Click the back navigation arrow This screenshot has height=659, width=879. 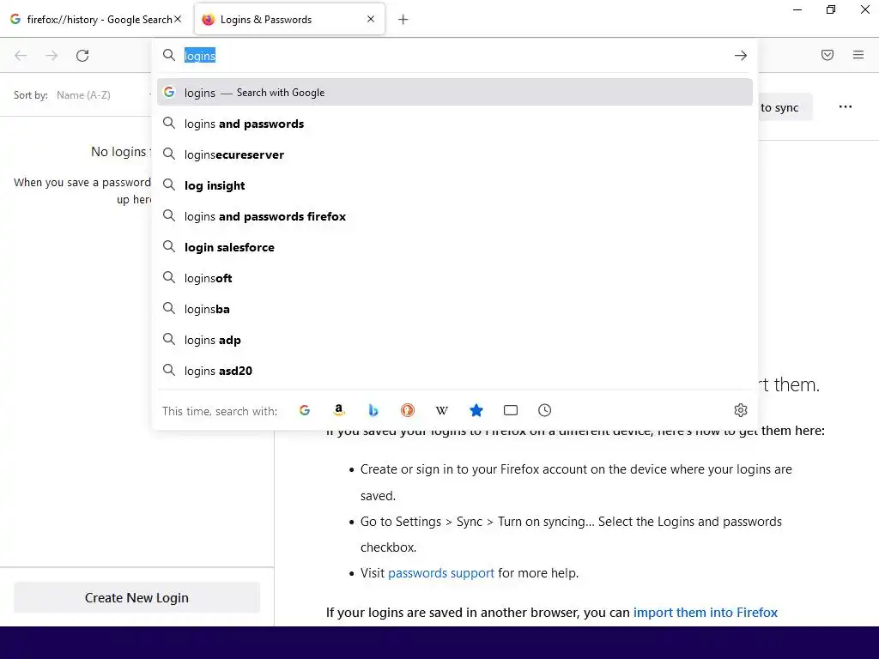pos(21,56)
